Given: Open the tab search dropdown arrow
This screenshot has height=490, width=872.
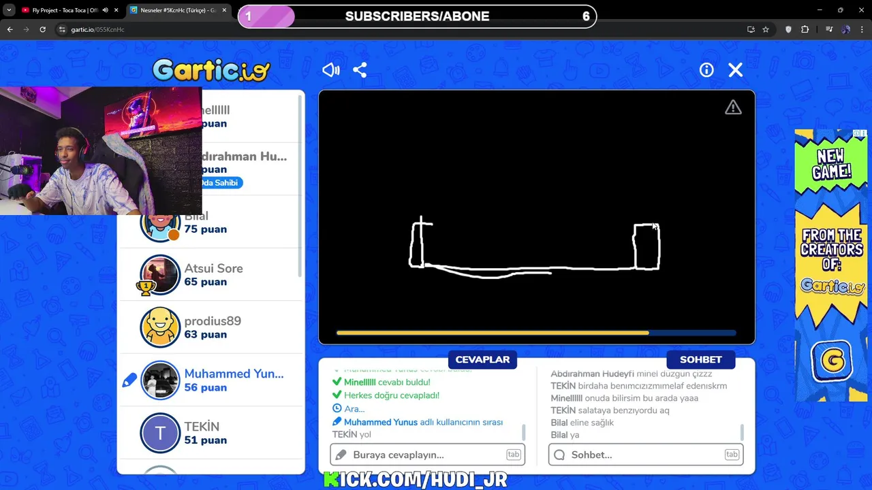Looking at the screenshot, I should 8,10.
